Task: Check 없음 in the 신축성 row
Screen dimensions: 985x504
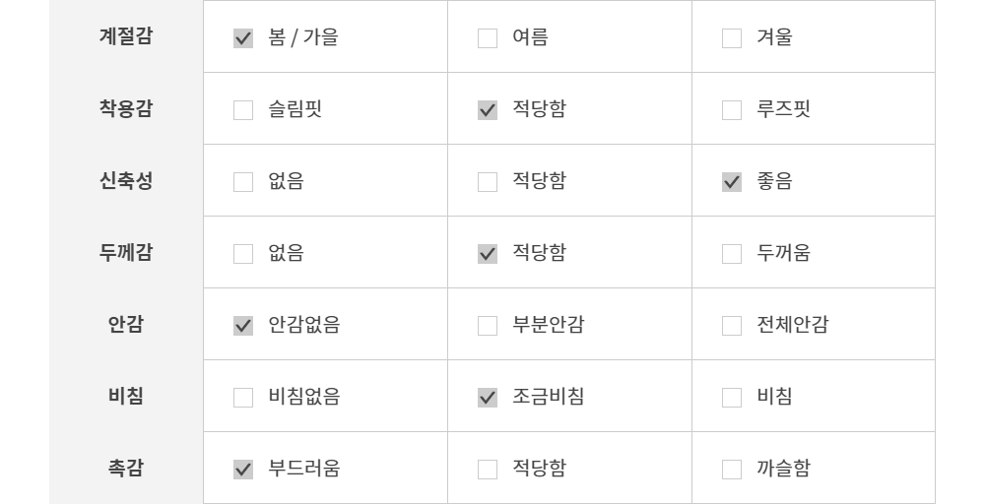Action: tap(243, 182)
